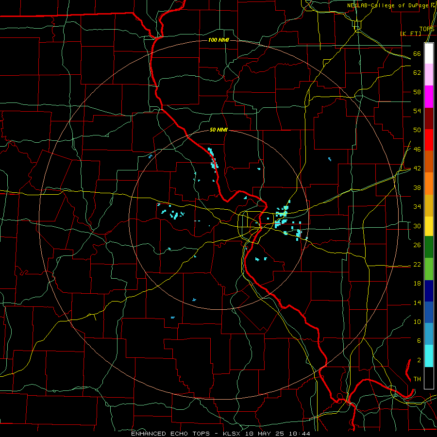Screen dimensions: 437x437
Task: Select the light pink legend swatch
Action: [x=429, y=74]
